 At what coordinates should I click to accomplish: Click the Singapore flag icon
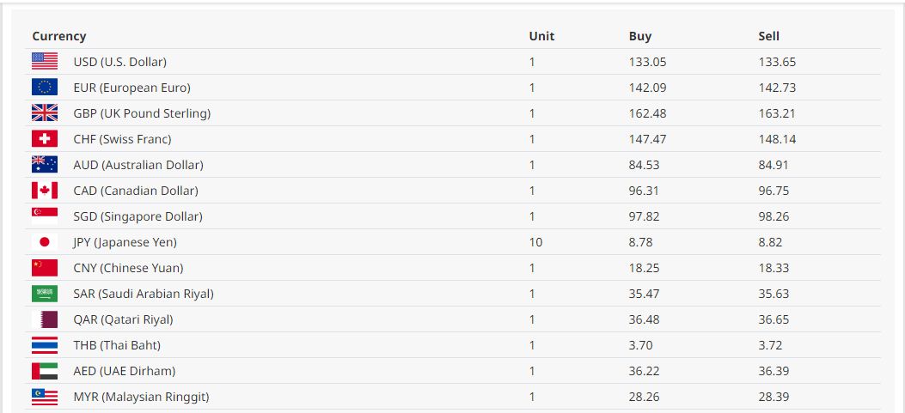point(45,216)
